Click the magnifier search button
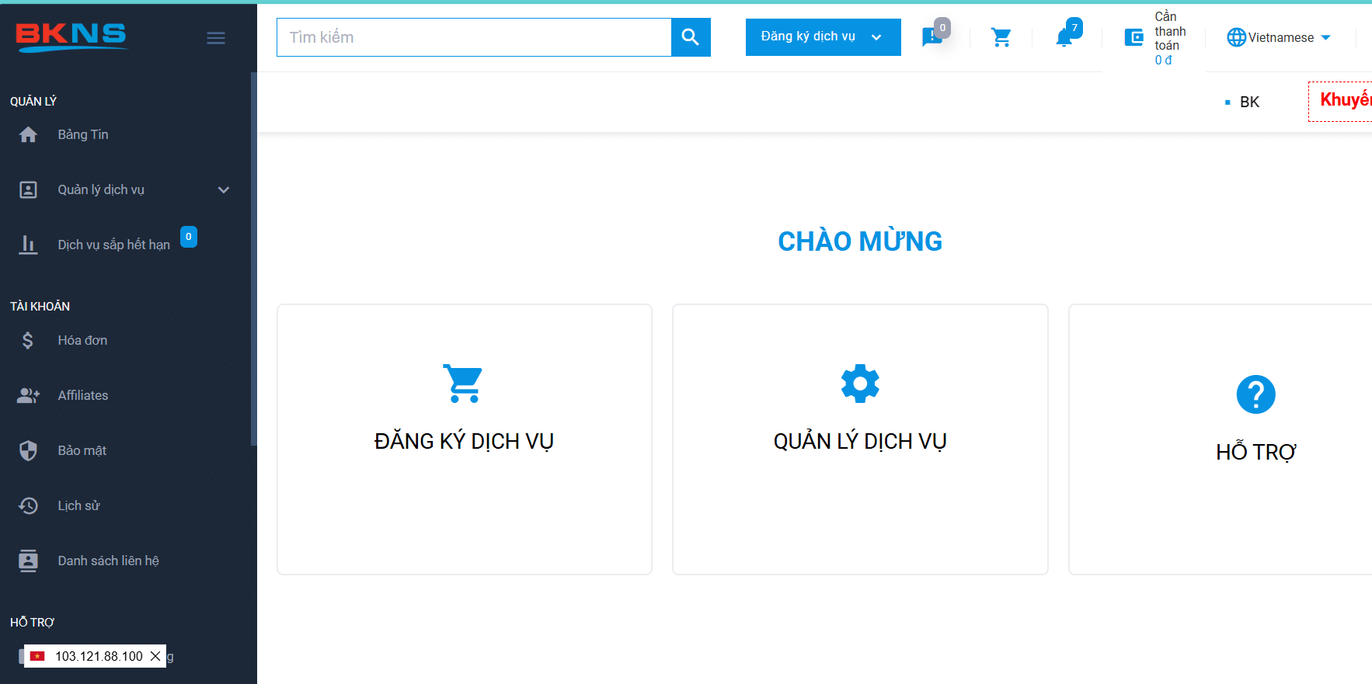1372x684 pixels. [x=690, y=37]
